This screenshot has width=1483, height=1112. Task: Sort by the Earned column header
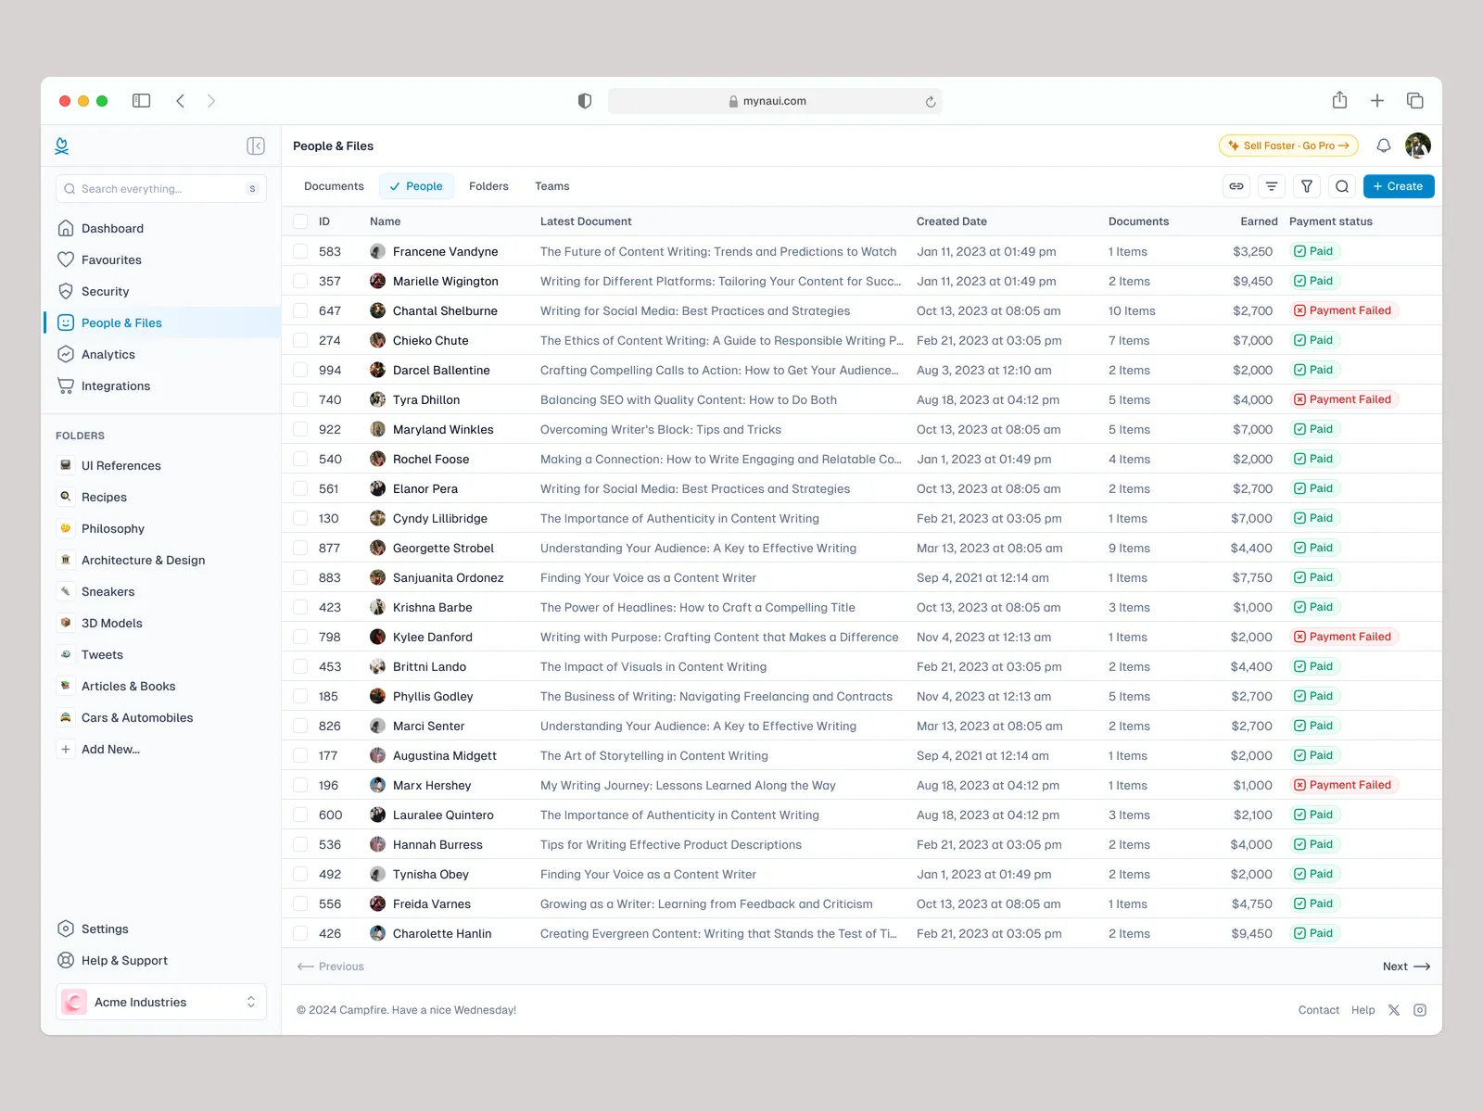(x=1258, y=221)
